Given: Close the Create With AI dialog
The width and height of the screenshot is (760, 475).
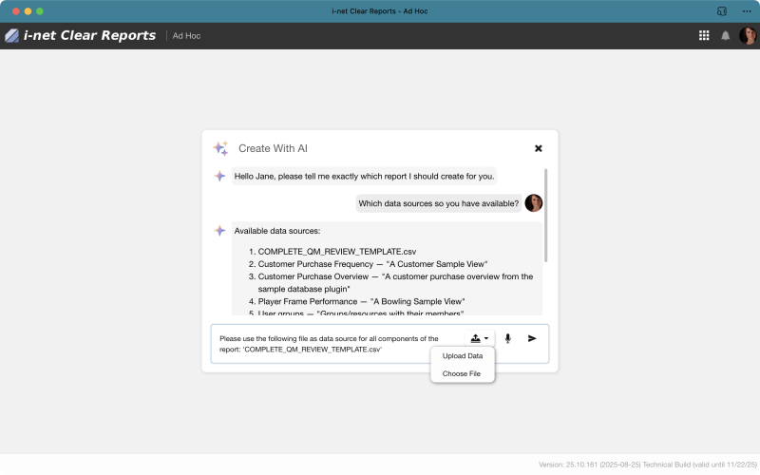Looking at the screenshot, I should pos(539,148).
